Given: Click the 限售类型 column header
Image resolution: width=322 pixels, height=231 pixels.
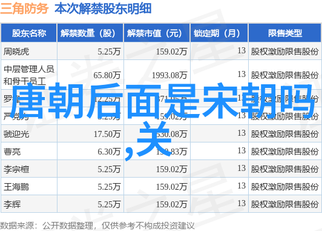Looking at the screenshot, I should tap(284, 33).
